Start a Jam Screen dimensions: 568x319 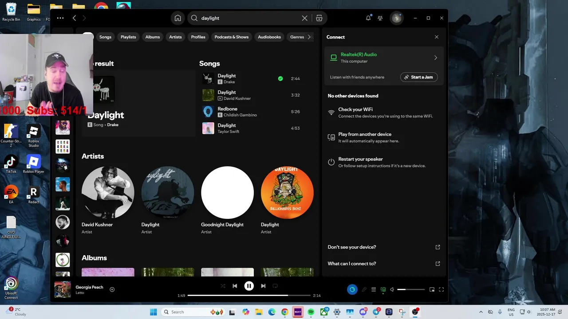coord(419,77)
